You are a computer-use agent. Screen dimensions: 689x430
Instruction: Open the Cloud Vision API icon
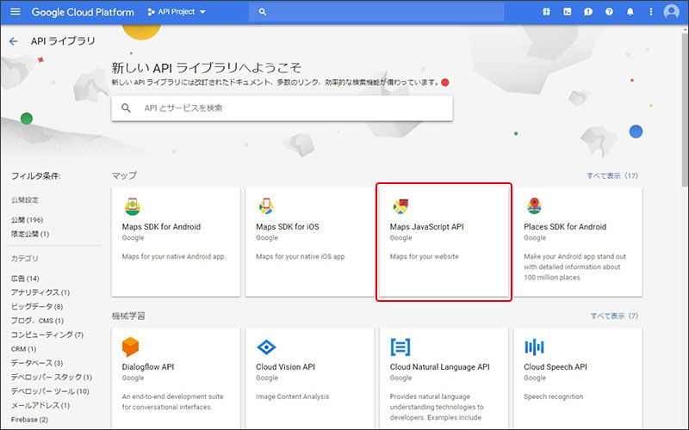(266, 347)
